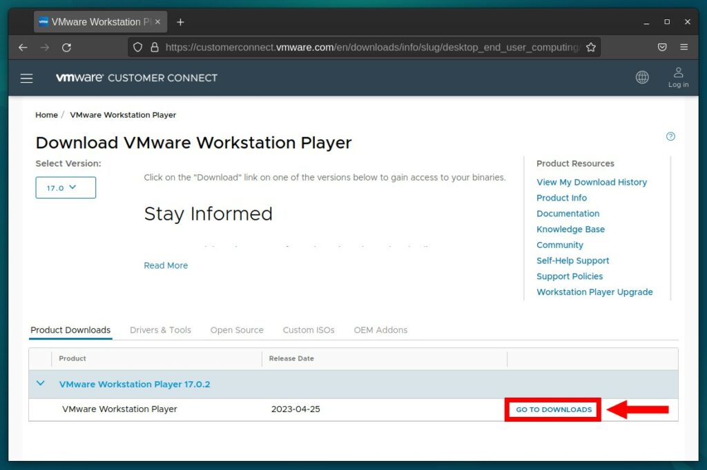Maximize the browser window
The height and width of the screenshot is (470, 707).
667,22
